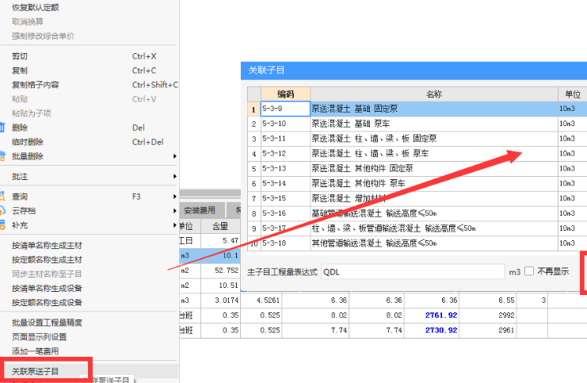The image size is (587, 383).
Task: Choose 添加一笔费用 menu entry
Action: coord(35,351)
